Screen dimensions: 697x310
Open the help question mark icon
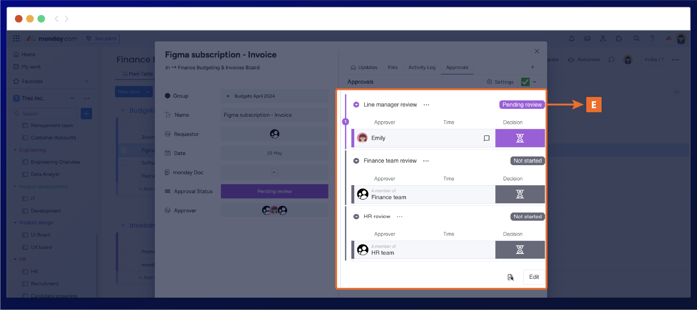coord(652,38)
